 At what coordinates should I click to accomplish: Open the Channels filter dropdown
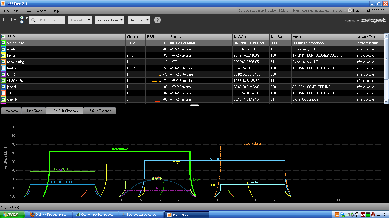tap(79, 20)
